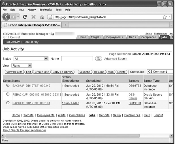
Task: Click 1 Succeeded for BACKUP_DB19TST_000242
Action: [x=71, y=86]
